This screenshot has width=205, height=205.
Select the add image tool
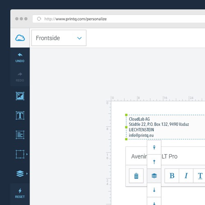(20, 96)
